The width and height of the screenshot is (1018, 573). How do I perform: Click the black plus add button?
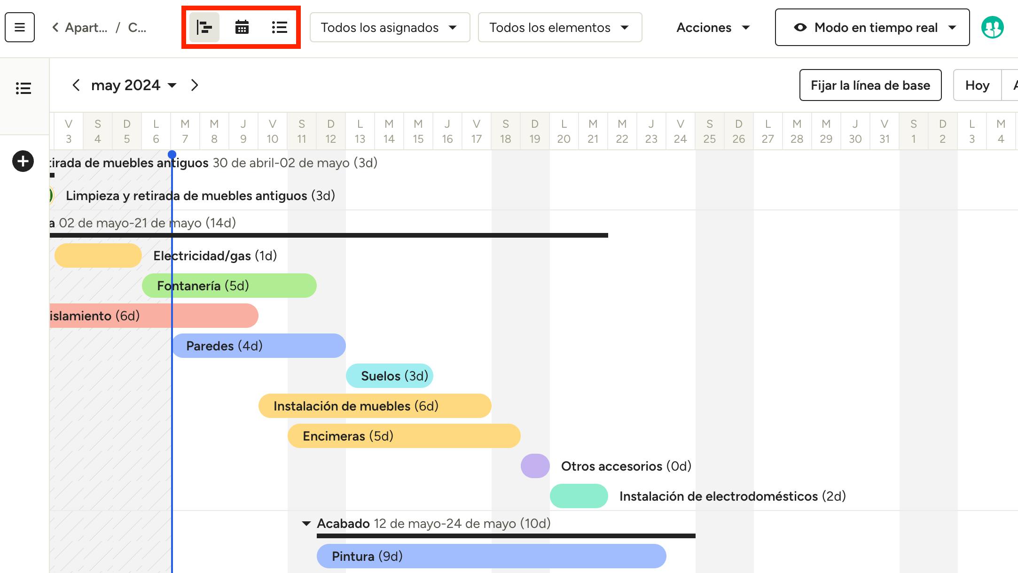pyautogui.click(x=23, y=162)
